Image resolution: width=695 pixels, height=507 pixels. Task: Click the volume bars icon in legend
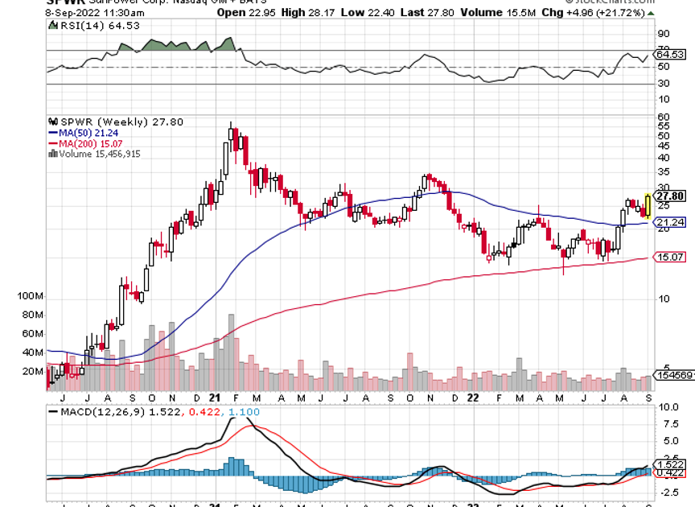[x=53, y=154]
